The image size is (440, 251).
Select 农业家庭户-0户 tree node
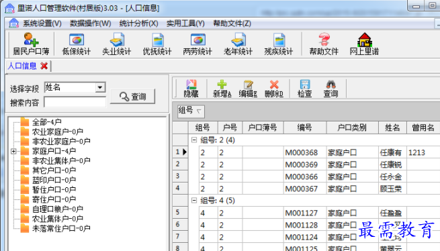tap(58, 132)
